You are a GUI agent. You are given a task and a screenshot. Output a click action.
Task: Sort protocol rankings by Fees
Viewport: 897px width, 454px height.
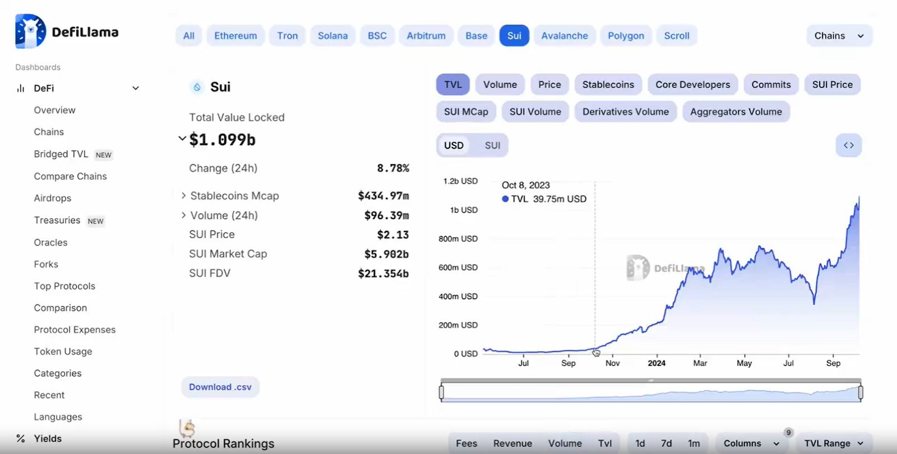[466, 443]
